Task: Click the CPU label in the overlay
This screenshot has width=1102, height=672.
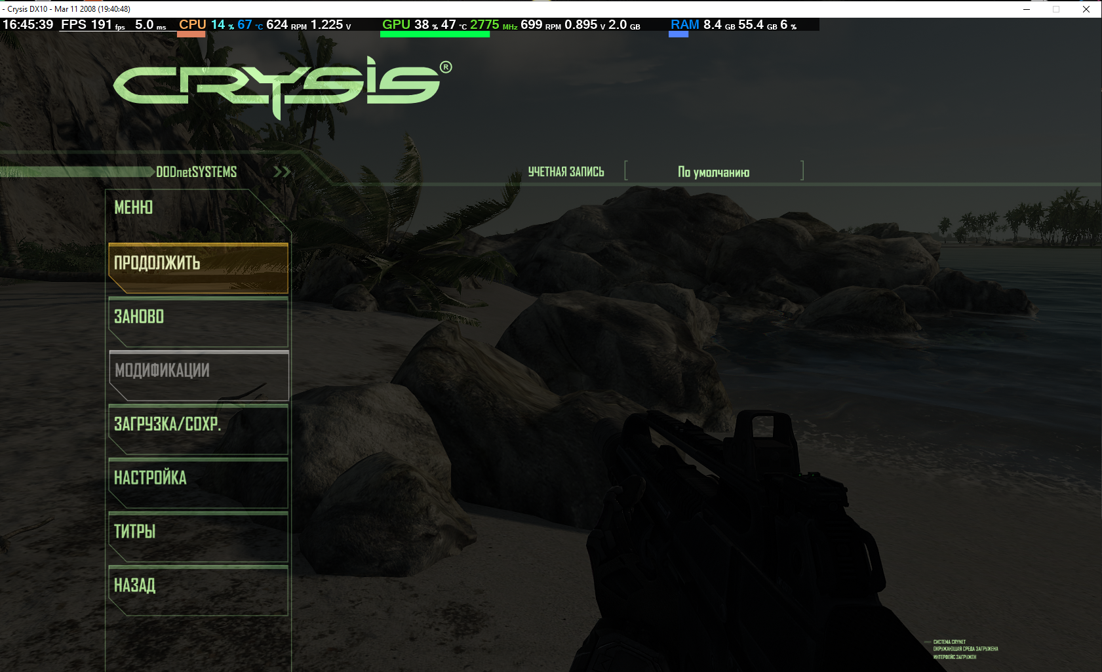Action: click(193, 25)
